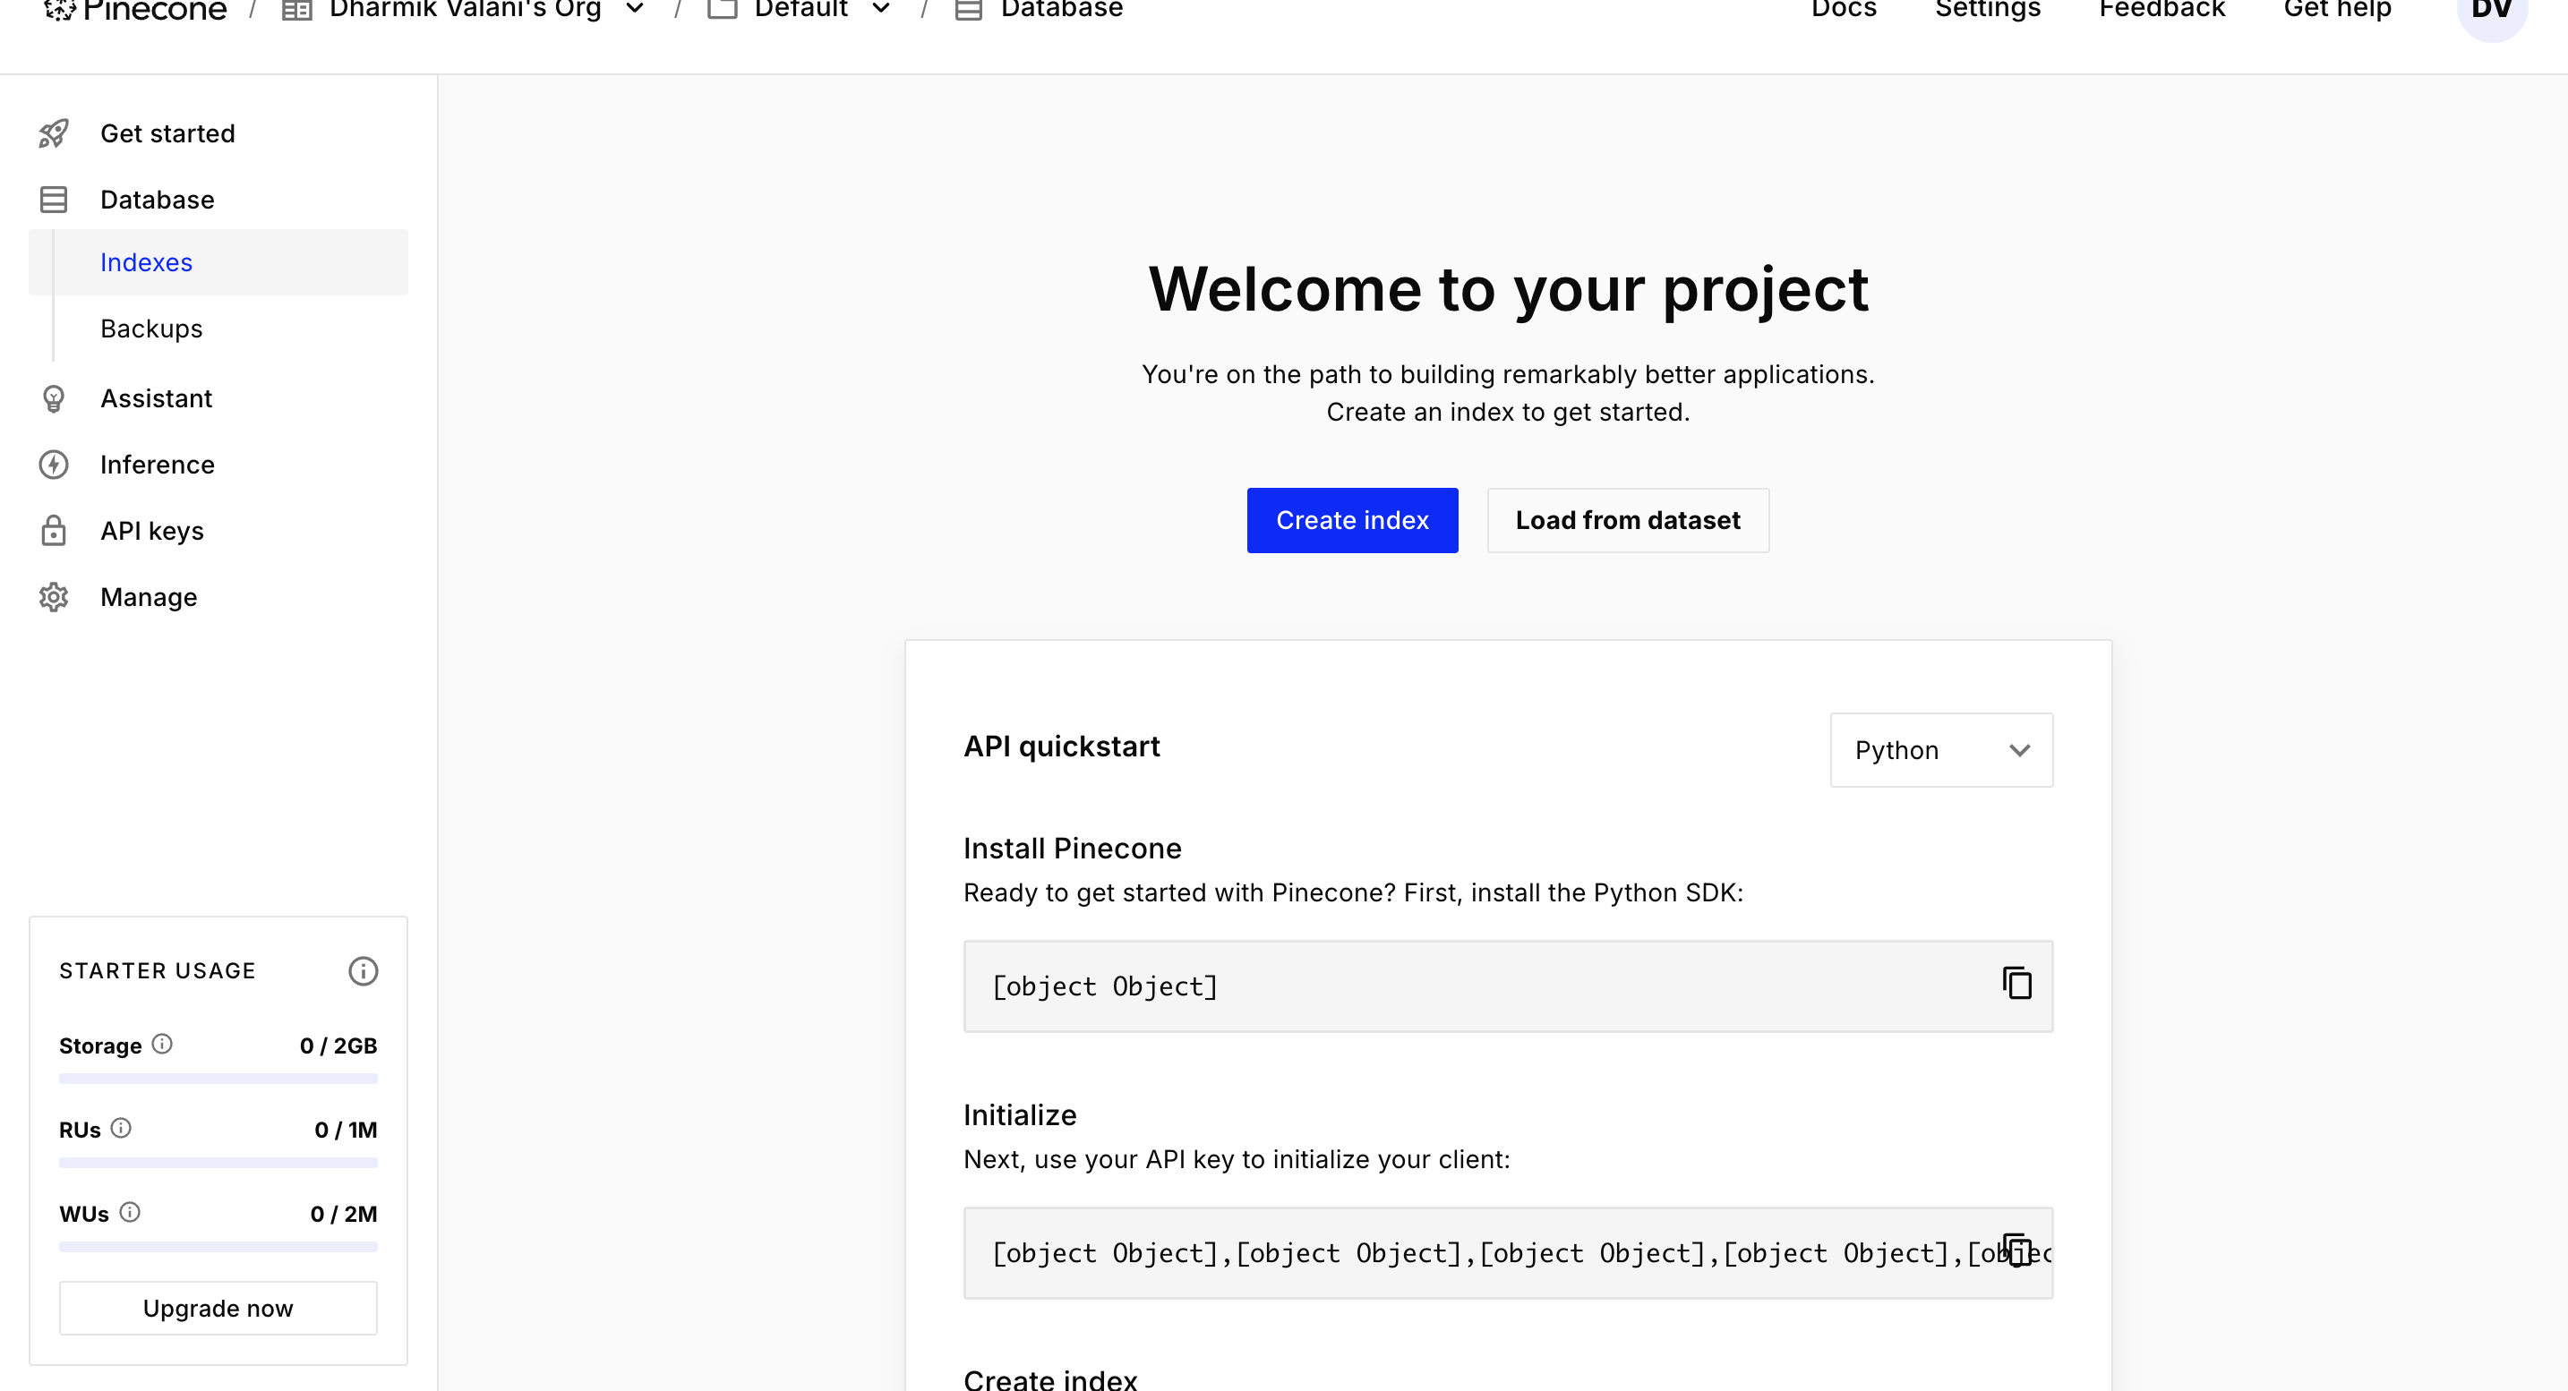2568x1391 pixels.
Task: Click the RUs usage progress bar
Action: [218, 1162]
